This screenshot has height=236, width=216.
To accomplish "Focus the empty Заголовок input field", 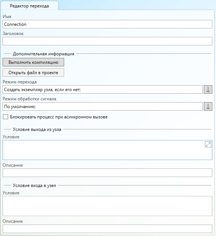I will click(107, 41).
